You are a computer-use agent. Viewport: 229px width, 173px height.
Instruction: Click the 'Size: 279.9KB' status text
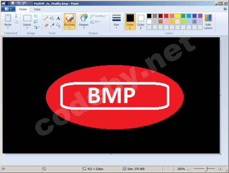pyautogui.click(x=136, y=169)
